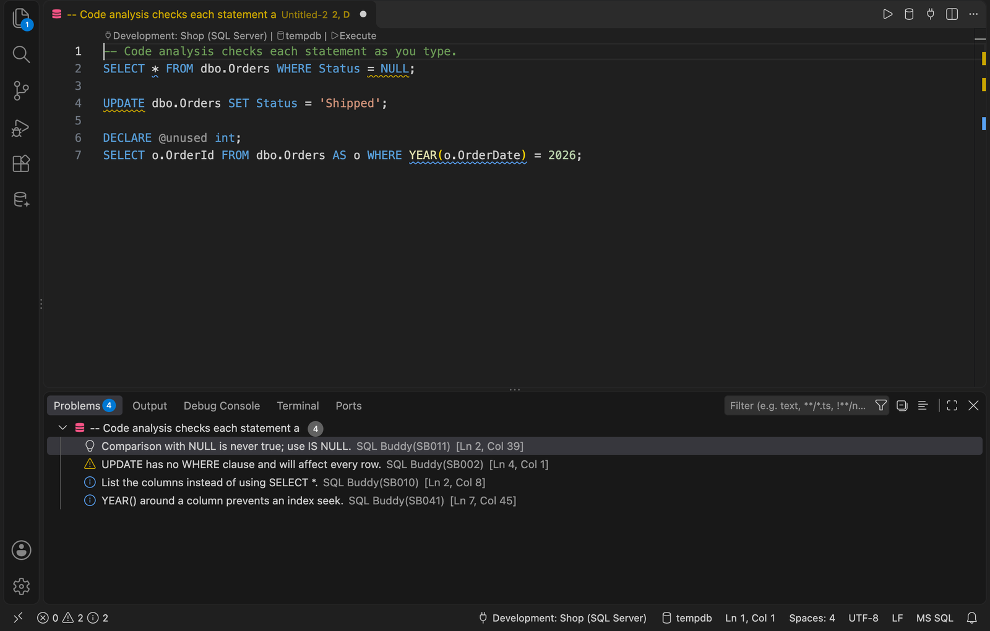The height and width of the screenshot is (631, 990).
Task: Open Run and Debug view
Action: tap(22, 127)
